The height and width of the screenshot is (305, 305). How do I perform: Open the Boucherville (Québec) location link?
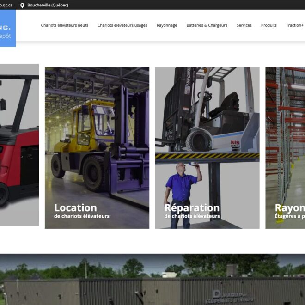tap(48, 5)
